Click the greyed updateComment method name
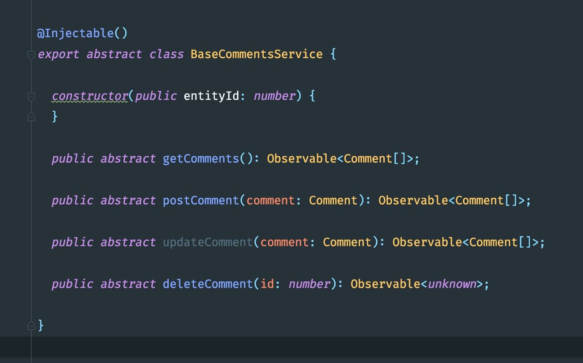Screen dimensions: 583x363 (208, 242)
